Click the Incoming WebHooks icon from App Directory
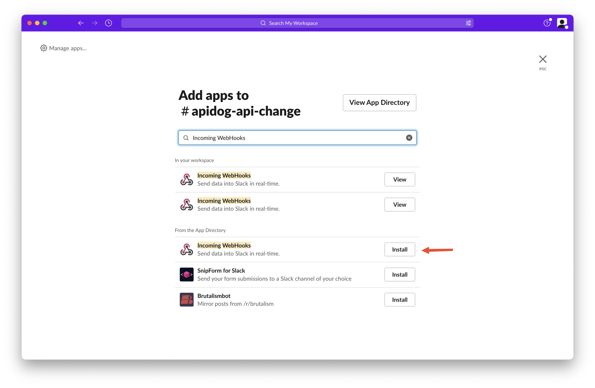 [187, 249]
